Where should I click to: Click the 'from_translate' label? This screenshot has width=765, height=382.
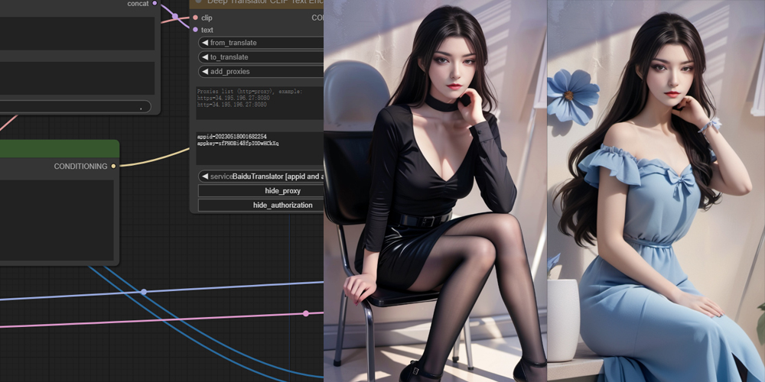(x=233, y=43)
